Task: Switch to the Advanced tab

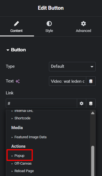Action: pyautogui.click(x=83, y=27)
